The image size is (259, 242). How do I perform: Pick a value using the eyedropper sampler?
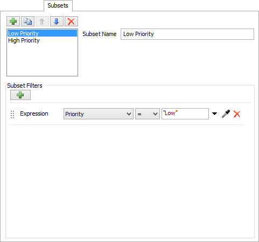pos(226,113)
